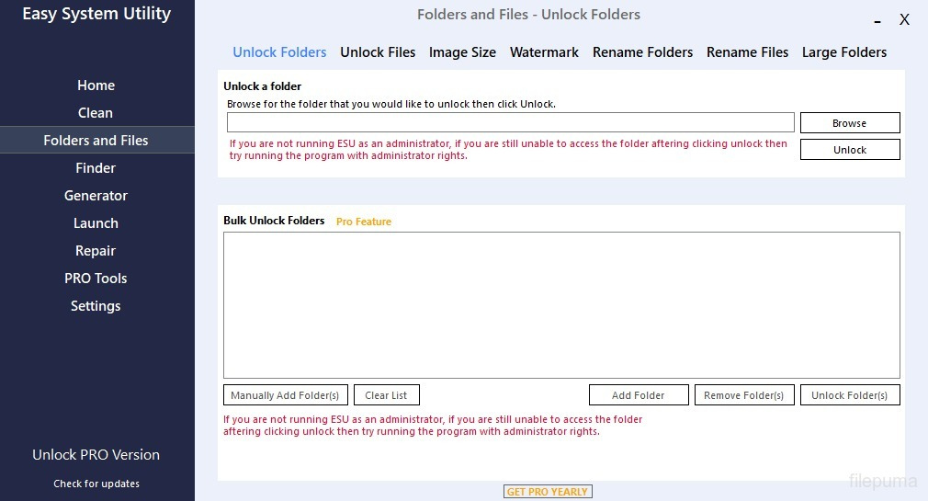Go to the Clean section
928x501 pixels.
click(96, 112)
